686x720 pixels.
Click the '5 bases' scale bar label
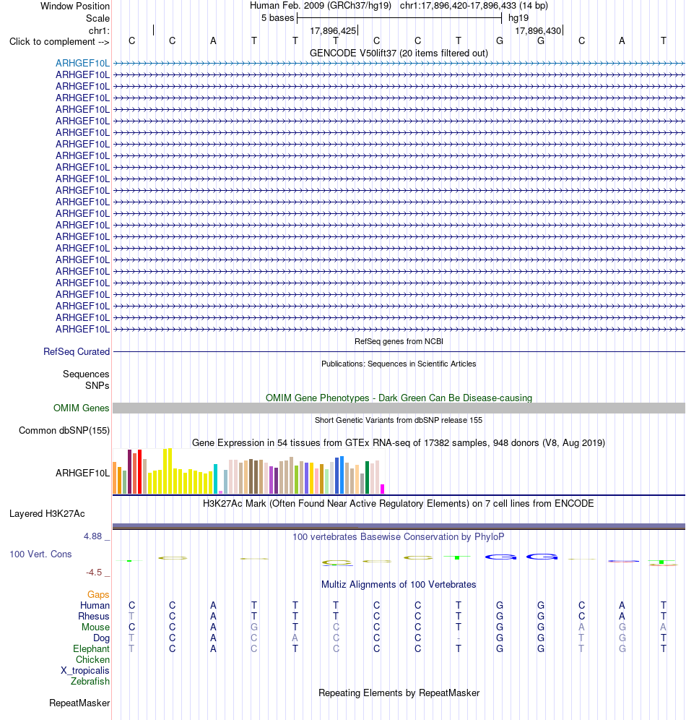[277, 18]
